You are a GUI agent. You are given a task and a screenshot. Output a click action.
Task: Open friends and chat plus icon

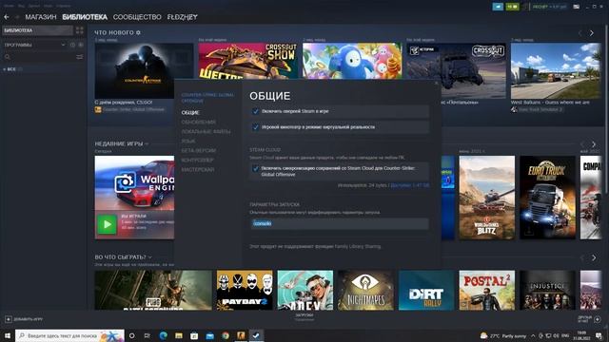click(x=598, y=319)
